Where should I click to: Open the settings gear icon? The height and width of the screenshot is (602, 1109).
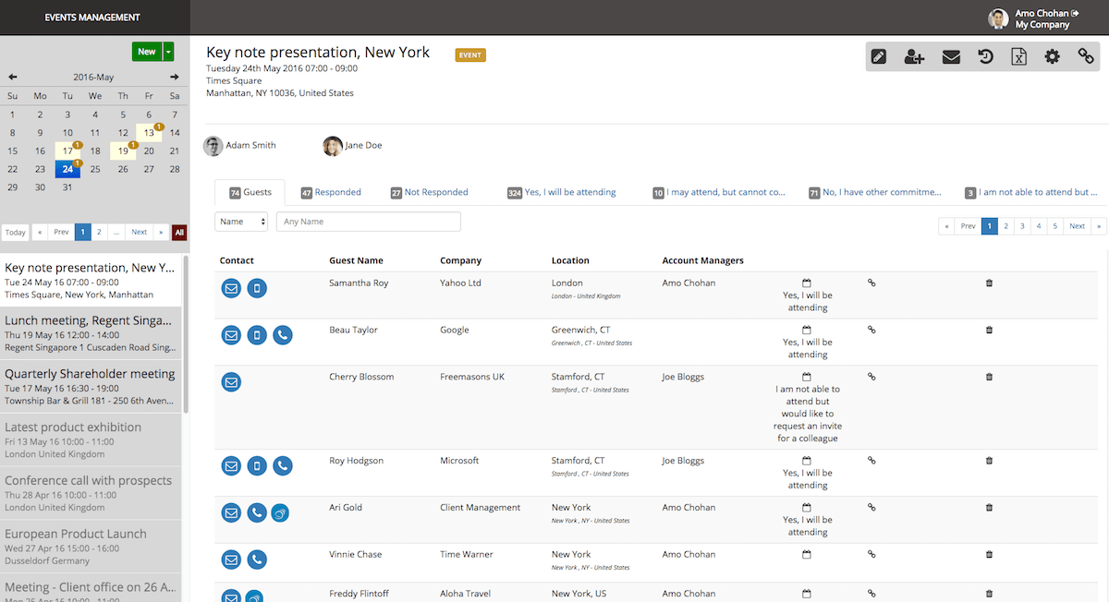point(1052,57)
